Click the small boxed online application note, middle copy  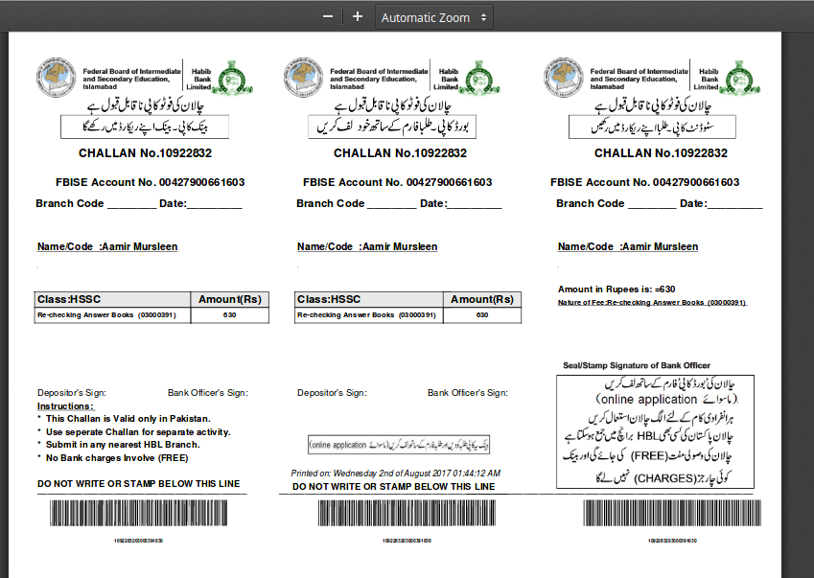click(399, 445)
